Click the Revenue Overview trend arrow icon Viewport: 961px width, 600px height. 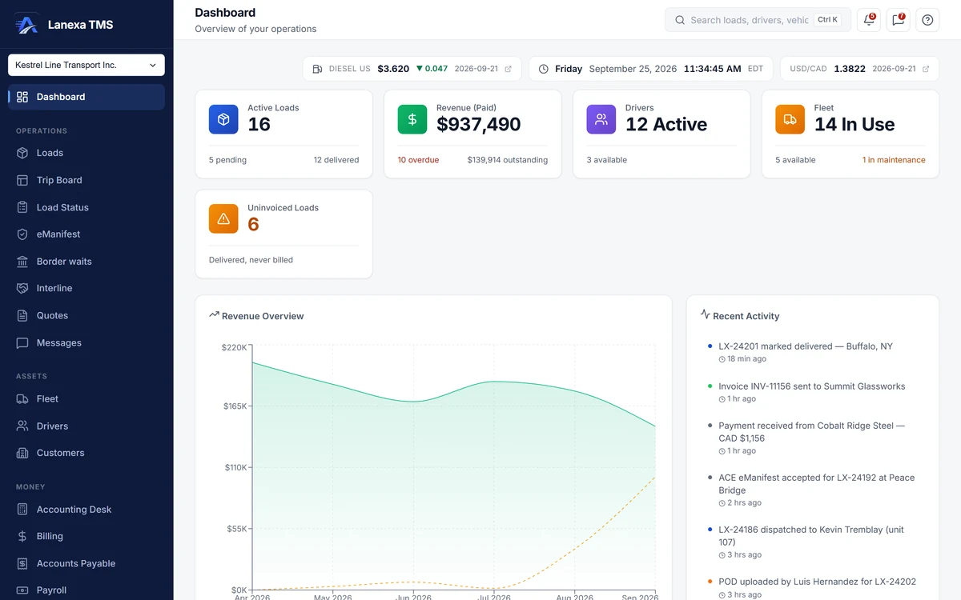(214, 315)
